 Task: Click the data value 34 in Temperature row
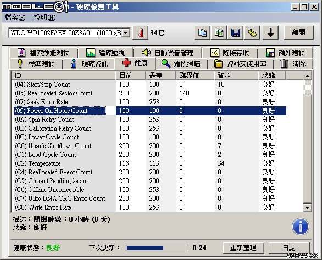(221, 163)
